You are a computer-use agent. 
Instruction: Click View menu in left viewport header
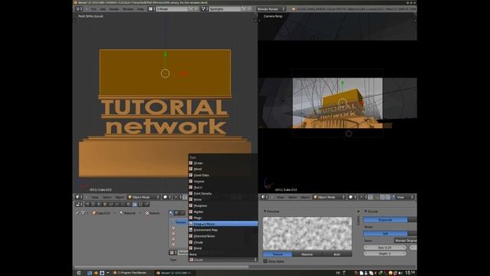pos(95,197)
